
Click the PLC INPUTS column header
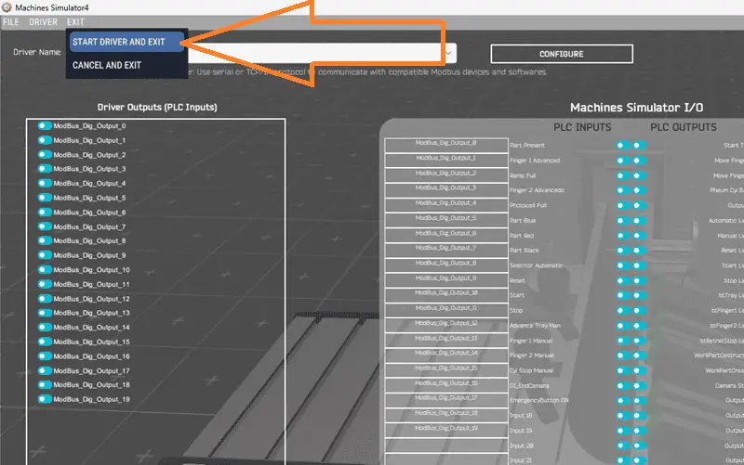pyautogui.click(x=582, y=127)
